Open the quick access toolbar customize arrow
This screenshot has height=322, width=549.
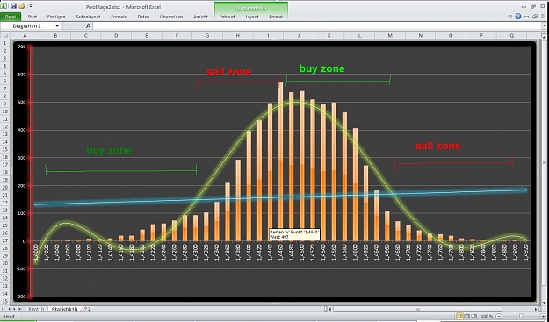pos(31,6)
